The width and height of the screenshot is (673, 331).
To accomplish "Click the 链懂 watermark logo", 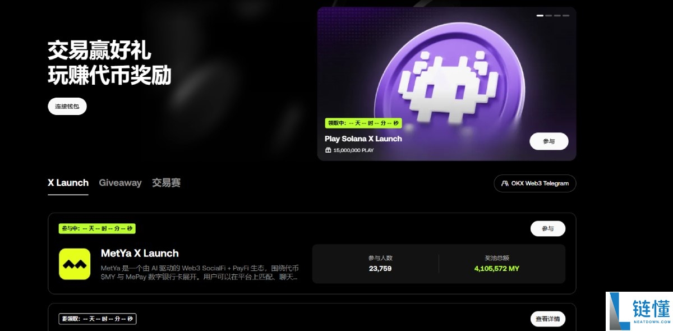I will coord(639,311).
